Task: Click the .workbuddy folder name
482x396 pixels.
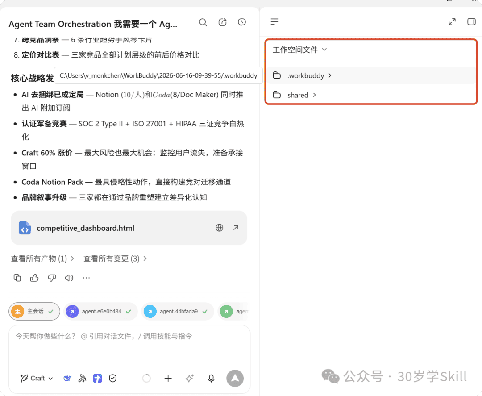Action: pos(306,75)
